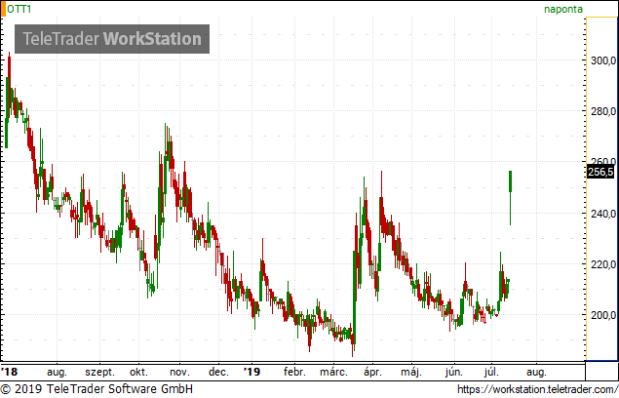The width and height of the screenshot is (619, 398).
Task: Select the jún. label on time axis
Action: coord(454,373)
